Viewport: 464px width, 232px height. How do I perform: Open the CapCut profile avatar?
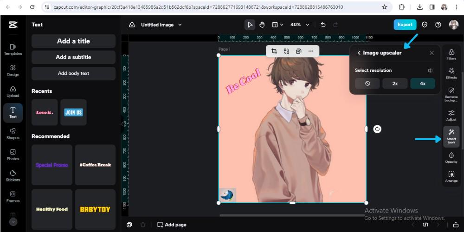click(454, 25)
